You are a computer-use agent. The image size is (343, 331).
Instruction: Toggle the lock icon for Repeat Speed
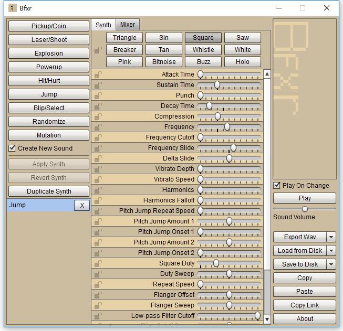click(x=98, y=284)
